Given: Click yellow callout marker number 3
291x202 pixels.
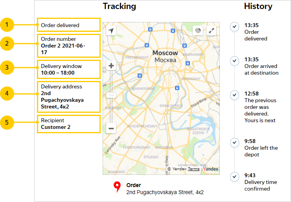Looking at the screenshot, I should click(x=7, y=68).
